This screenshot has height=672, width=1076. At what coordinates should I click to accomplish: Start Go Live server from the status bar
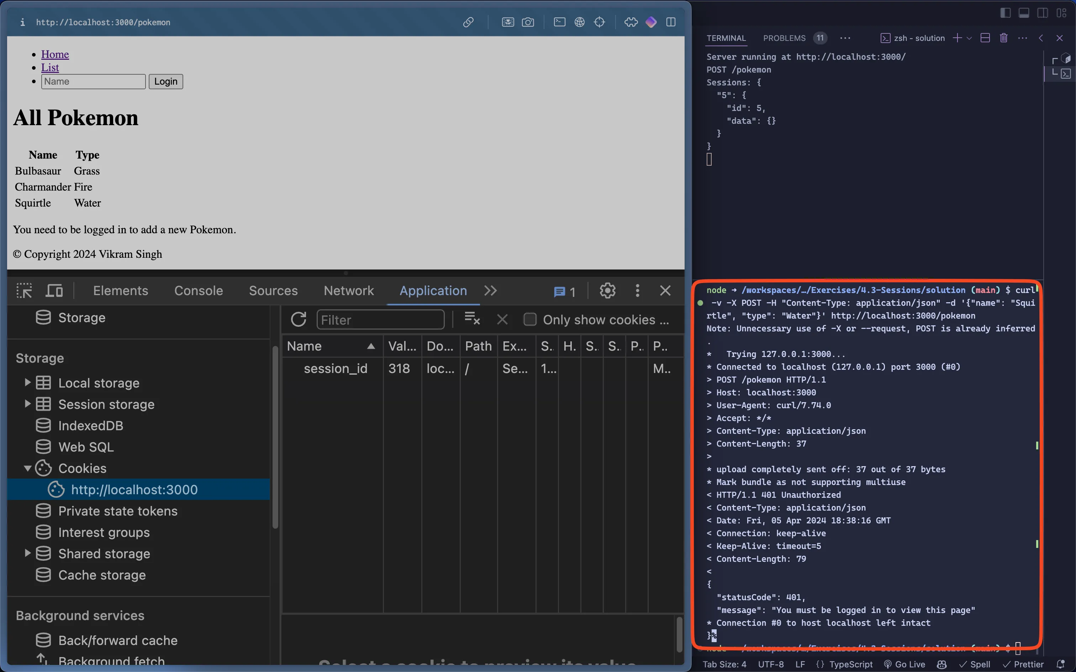point(904,664)
